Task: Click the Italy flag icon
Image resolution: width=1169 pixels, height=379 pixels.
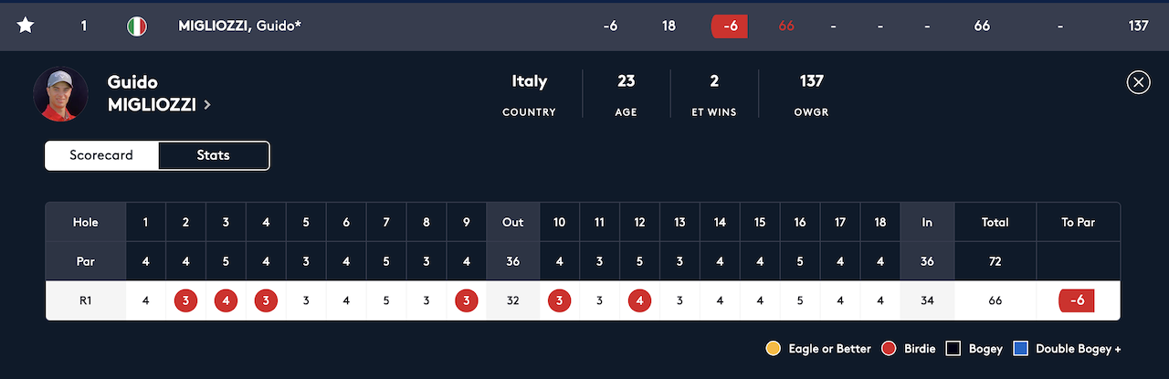Action: tap(137, 26)
